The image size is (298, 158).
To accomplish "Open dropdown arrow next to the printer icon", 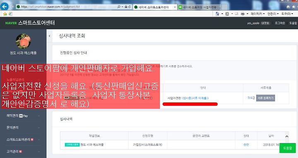I will [247, 14].
